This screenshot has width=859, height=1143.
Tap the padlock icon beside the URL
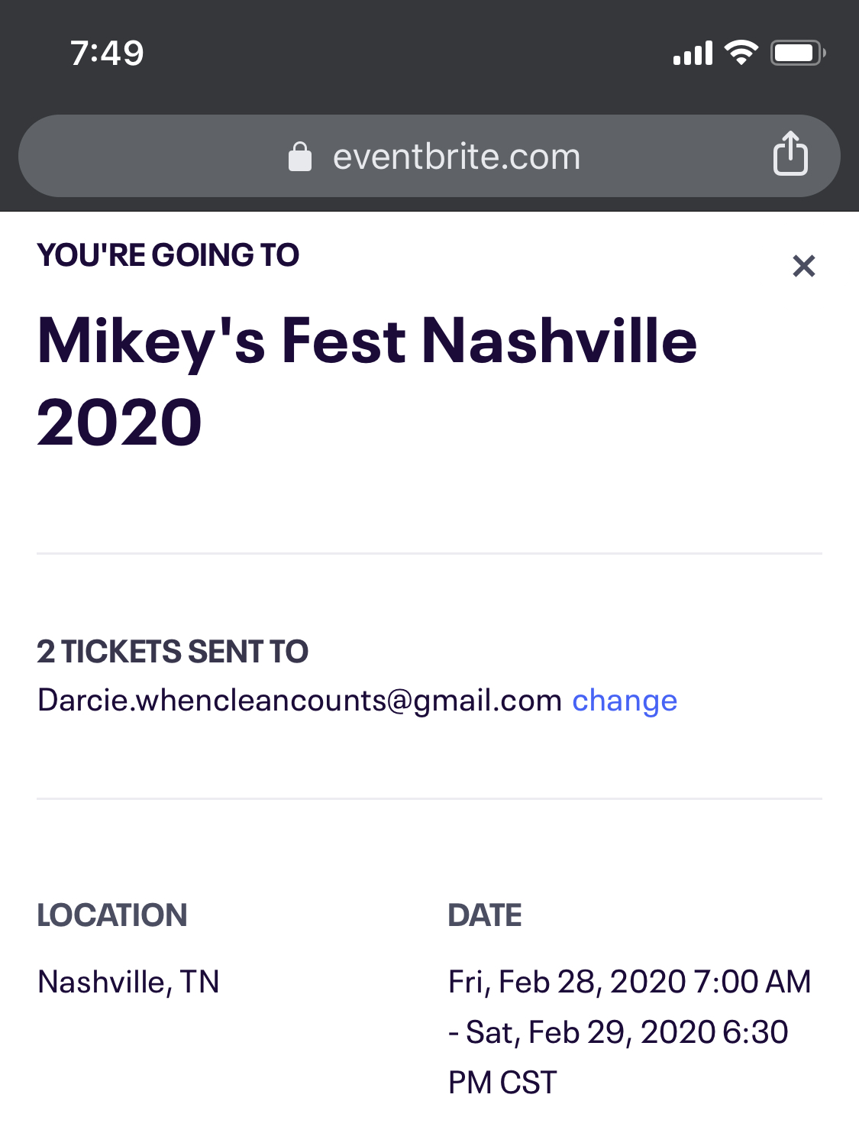(x=300, y=157)
